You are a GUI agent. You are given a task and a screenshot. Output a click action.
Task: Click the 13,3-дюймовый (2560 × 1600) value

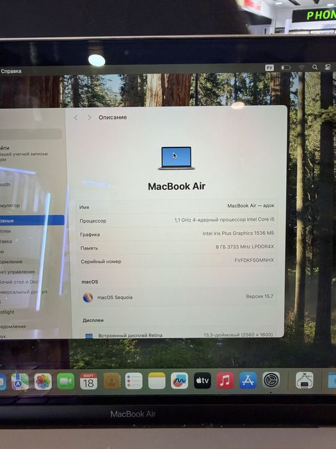tap(238, 335)
